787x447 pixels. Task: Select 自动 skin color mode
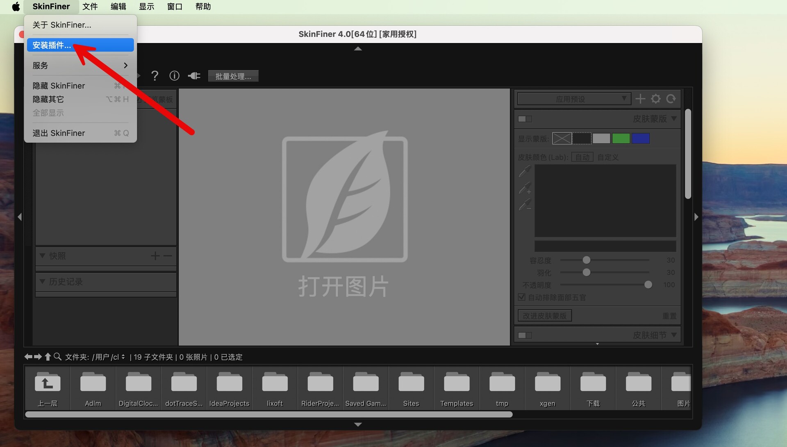(x=582, y=157)
